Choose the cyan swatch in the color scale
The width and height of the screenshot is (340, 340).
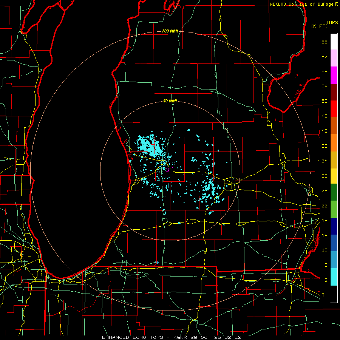334,277
